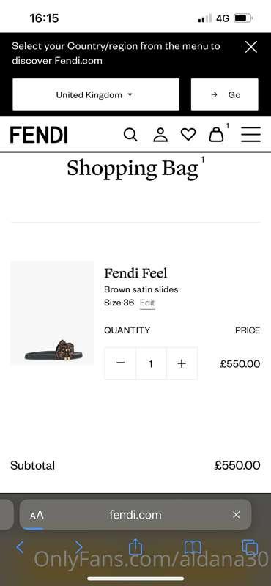The width and height of the screenshot is (271, 586).
Task: Open Safari AA reader options
Action: coord(37,515)
